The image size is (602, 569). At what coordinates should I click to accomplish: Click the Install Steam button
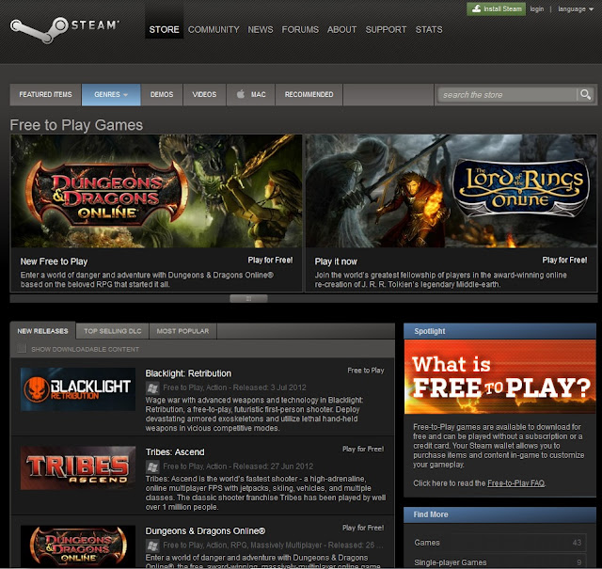point(496,8)
